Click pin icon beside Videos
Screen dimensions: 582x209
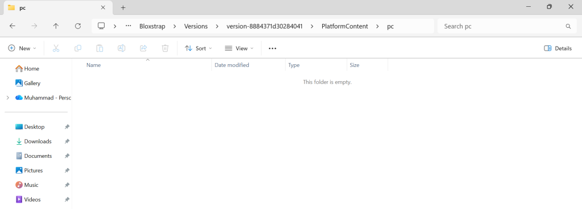click(x=67, y=199)
